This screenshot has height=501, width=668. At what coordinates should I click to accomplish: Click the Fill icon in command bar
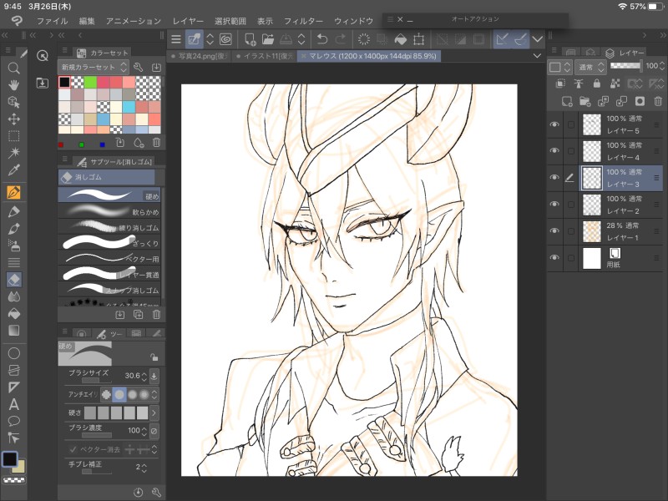pos(401,39)
